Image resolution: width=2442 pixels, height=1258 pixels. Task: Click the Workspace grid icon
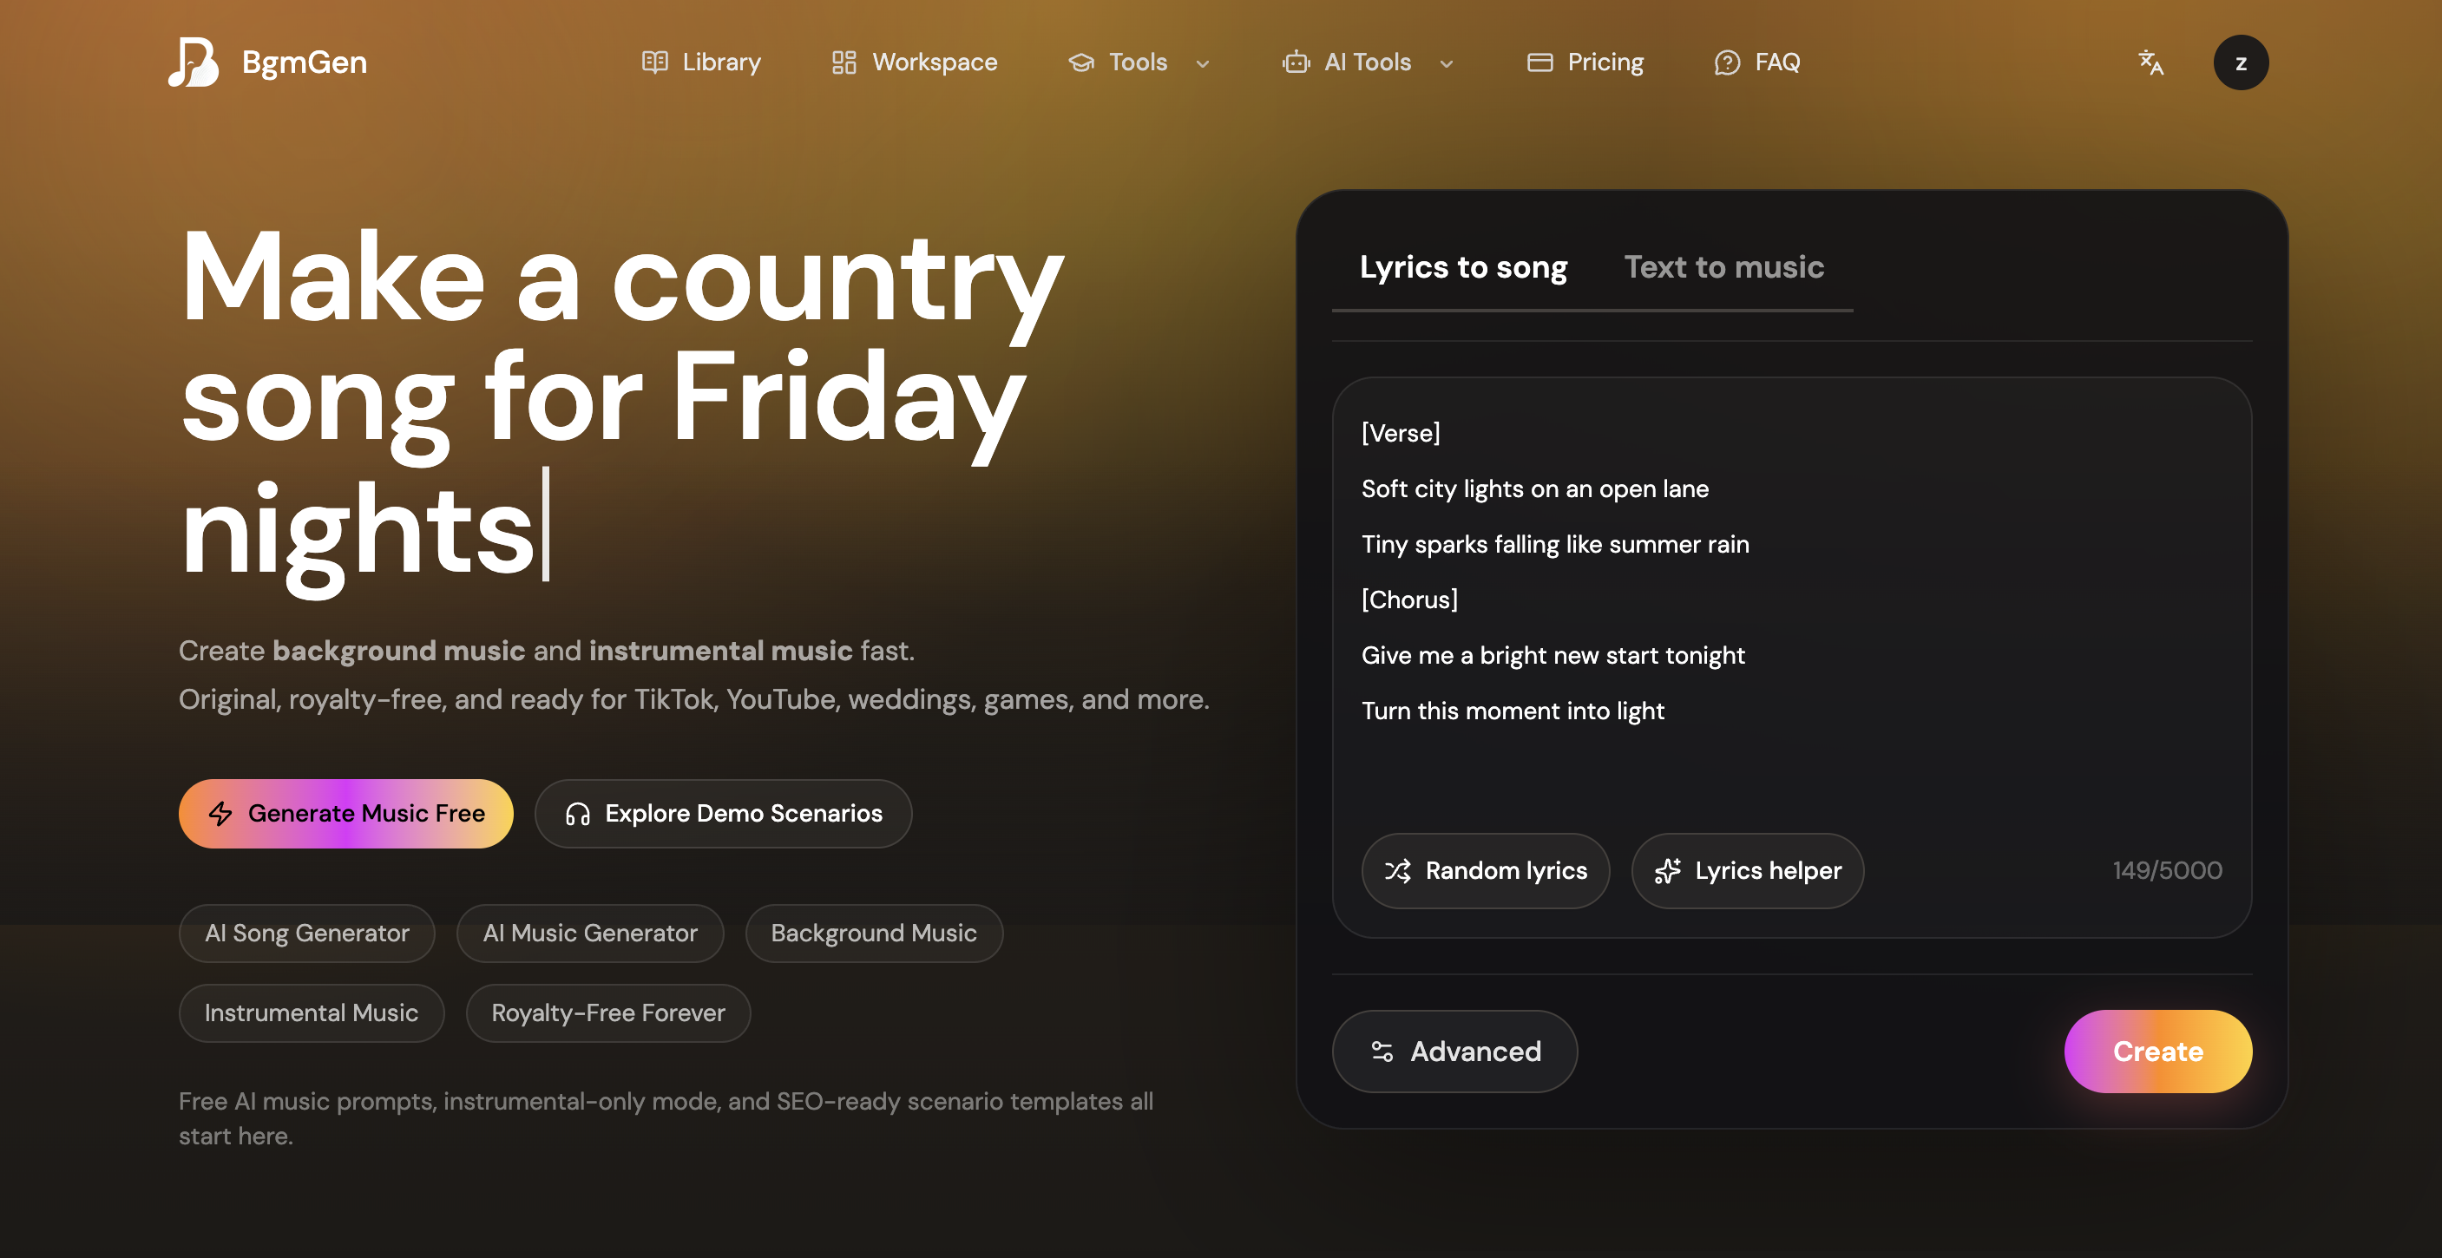(x=843, y=62)
